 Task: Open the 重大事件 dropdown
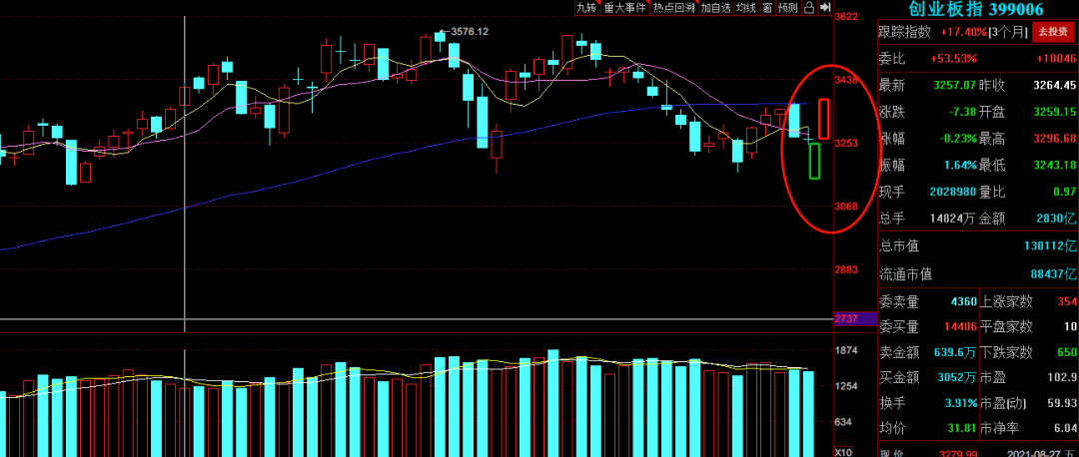(624, 8)
